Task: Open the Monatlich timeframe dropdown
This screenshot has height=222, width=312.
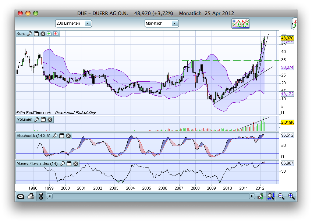Action: click(x=175, y=23)
